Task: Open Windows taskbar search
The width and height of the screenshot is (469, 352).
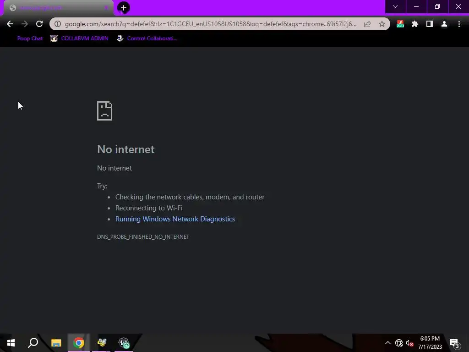Action: [33, 343]
